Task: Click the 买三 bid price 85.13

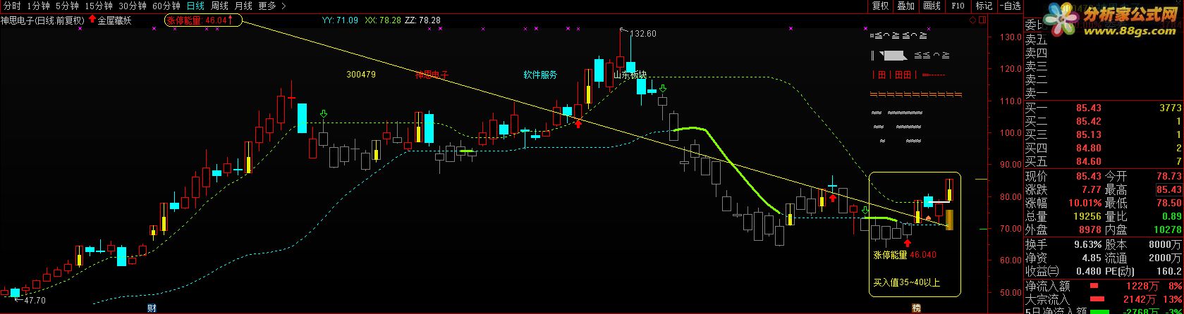Action: (1088, 134)
